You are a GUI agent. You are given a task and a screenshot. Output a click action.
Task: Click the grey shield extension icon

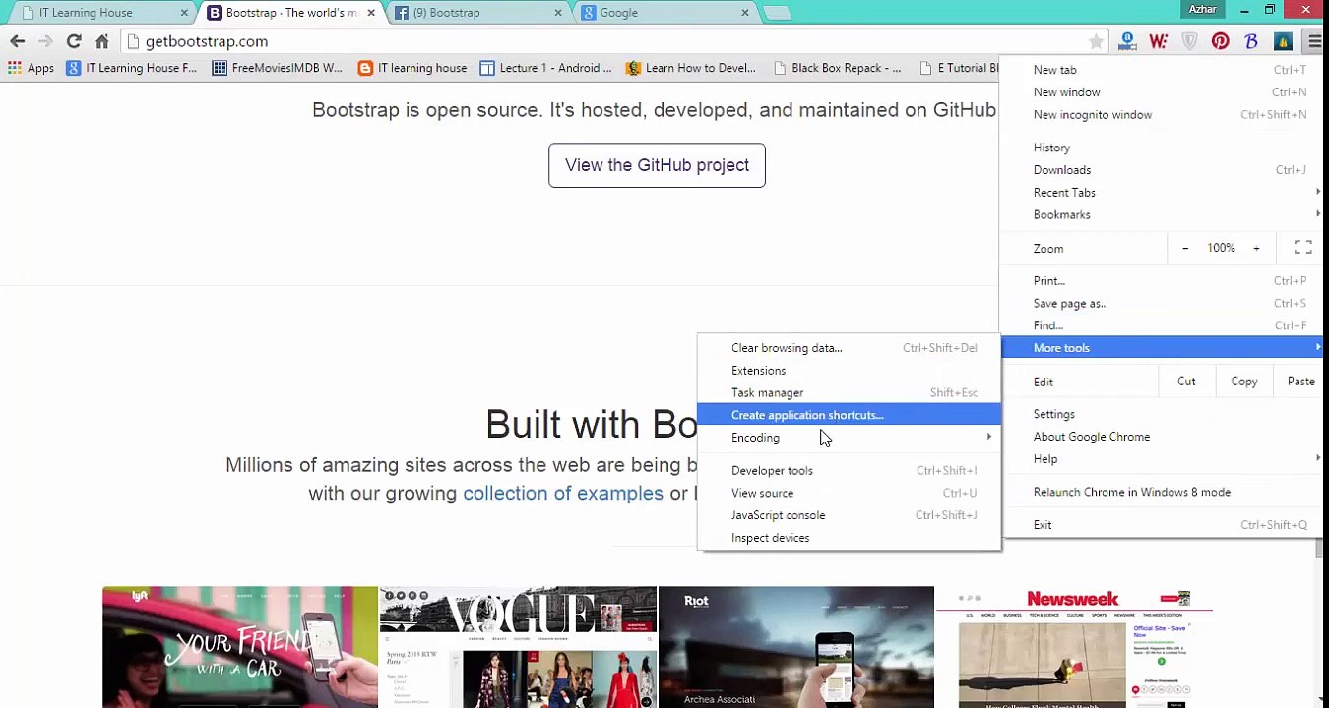coord(1189,41)
